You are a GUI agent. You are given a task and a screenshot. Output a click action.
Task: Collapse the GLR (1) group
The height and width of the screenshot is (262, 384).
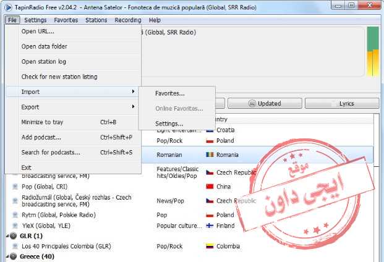pos(7,236)
